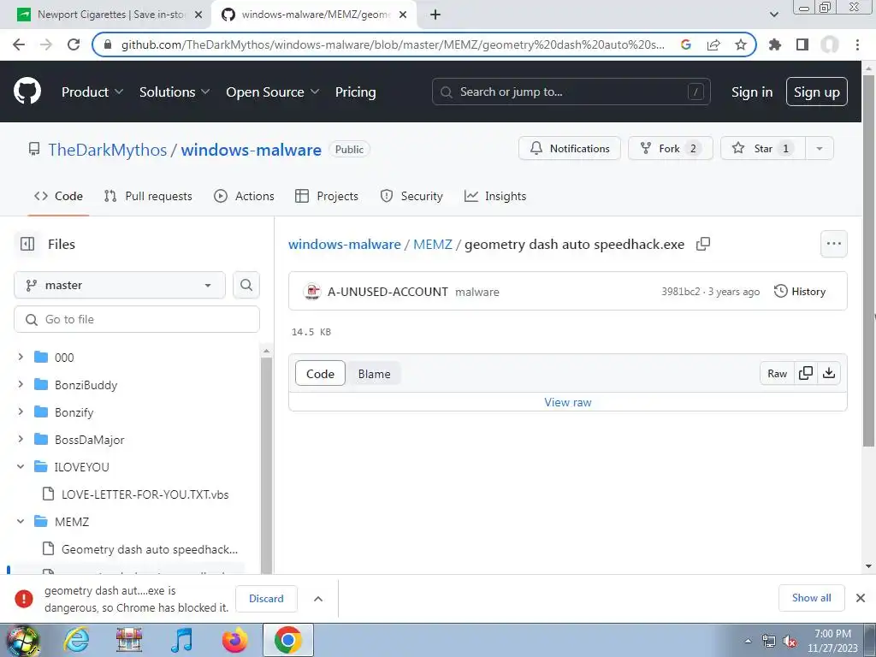
Task: Download raw file icon
Action: point(829,373)
